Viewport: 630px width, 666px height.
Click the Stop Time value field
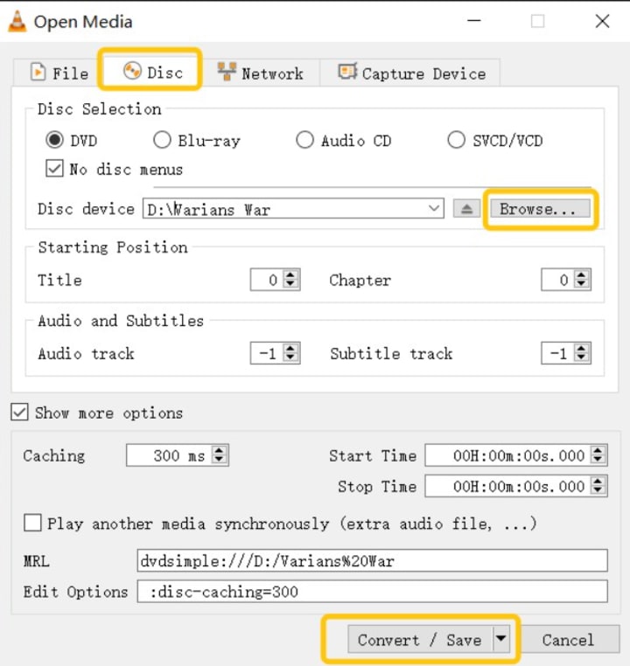(x=508, y=486)
